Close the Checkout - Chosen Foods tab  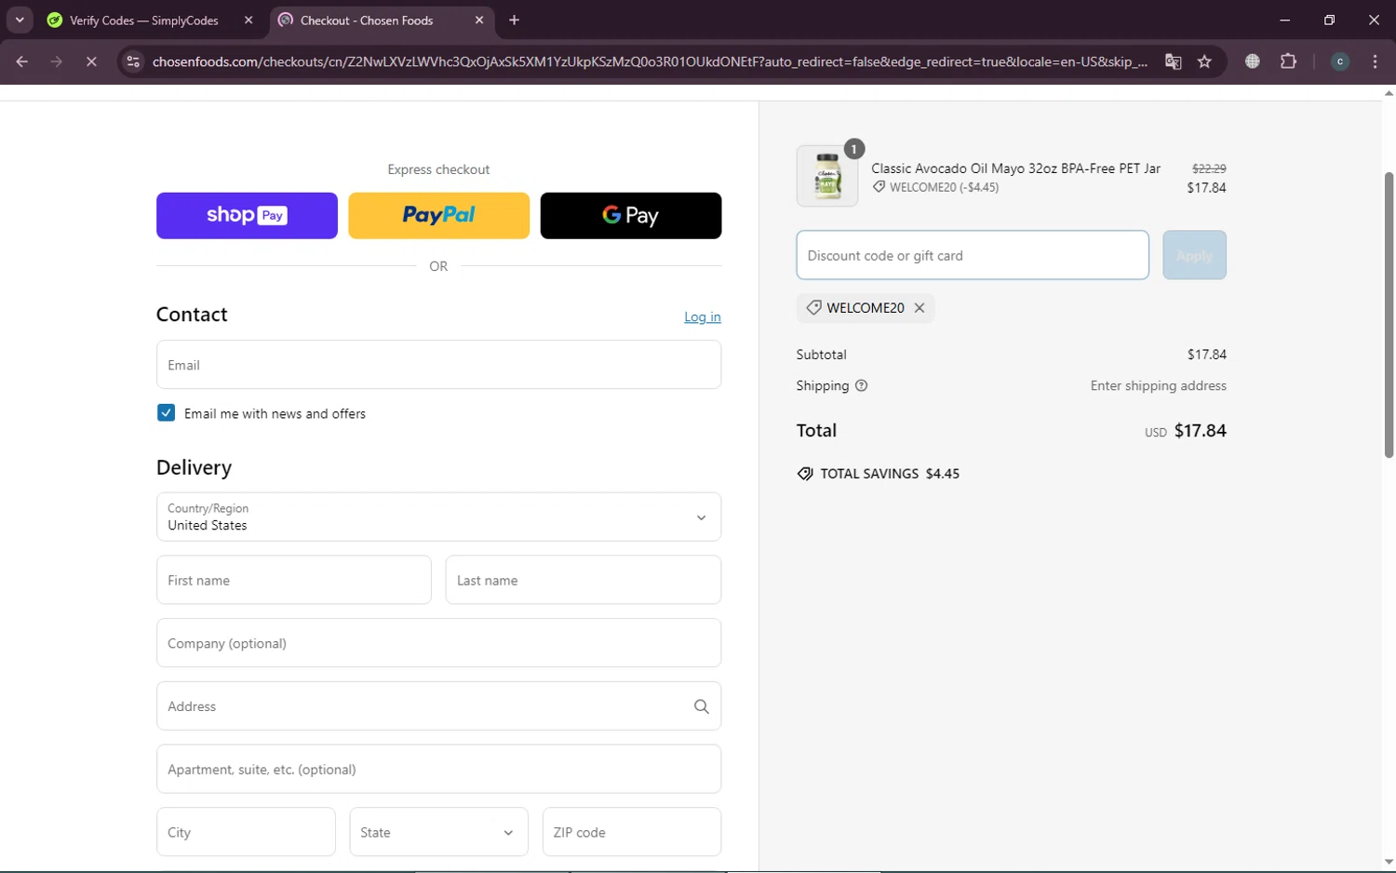[x=479, y=20]
